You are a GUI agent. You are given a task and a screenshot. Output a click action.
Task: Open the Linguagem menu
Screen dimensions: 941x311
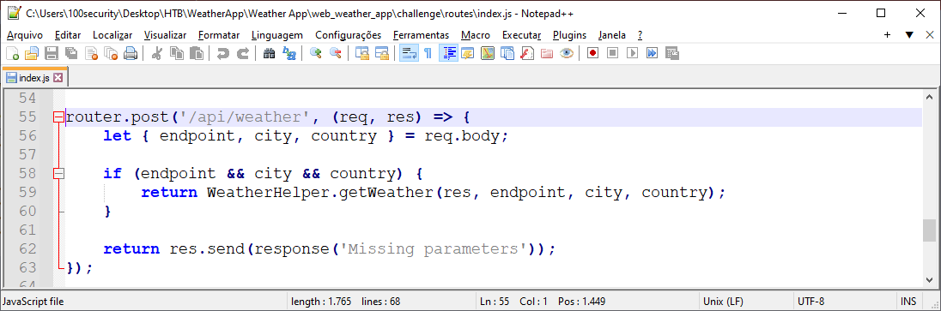(x=277, y=35)
